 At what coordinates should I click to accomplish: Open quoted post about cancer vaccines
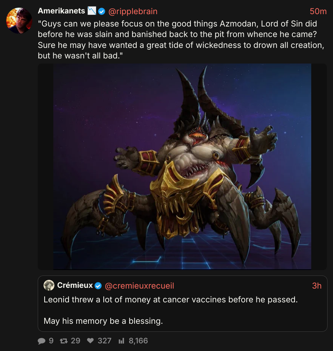[x=182, y=303]
